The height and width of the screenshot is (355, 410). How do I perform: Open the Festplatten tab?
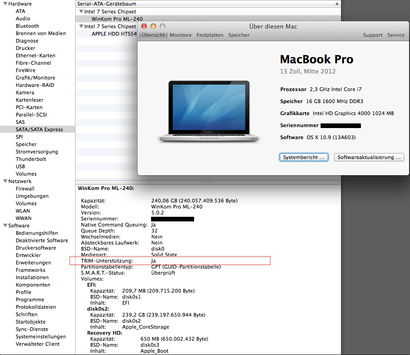click(x=210, y=35)
